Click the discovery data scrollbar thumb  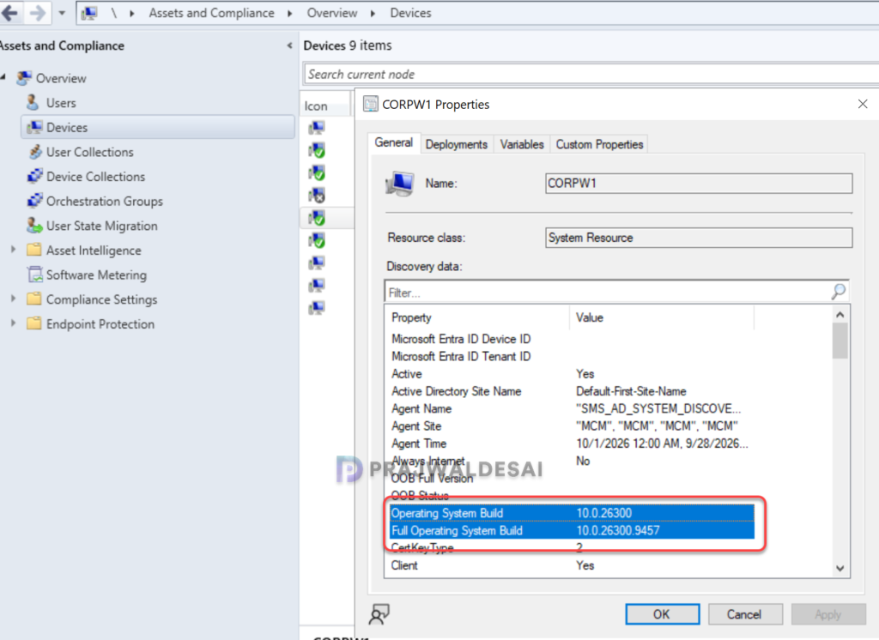click(840, 341)
